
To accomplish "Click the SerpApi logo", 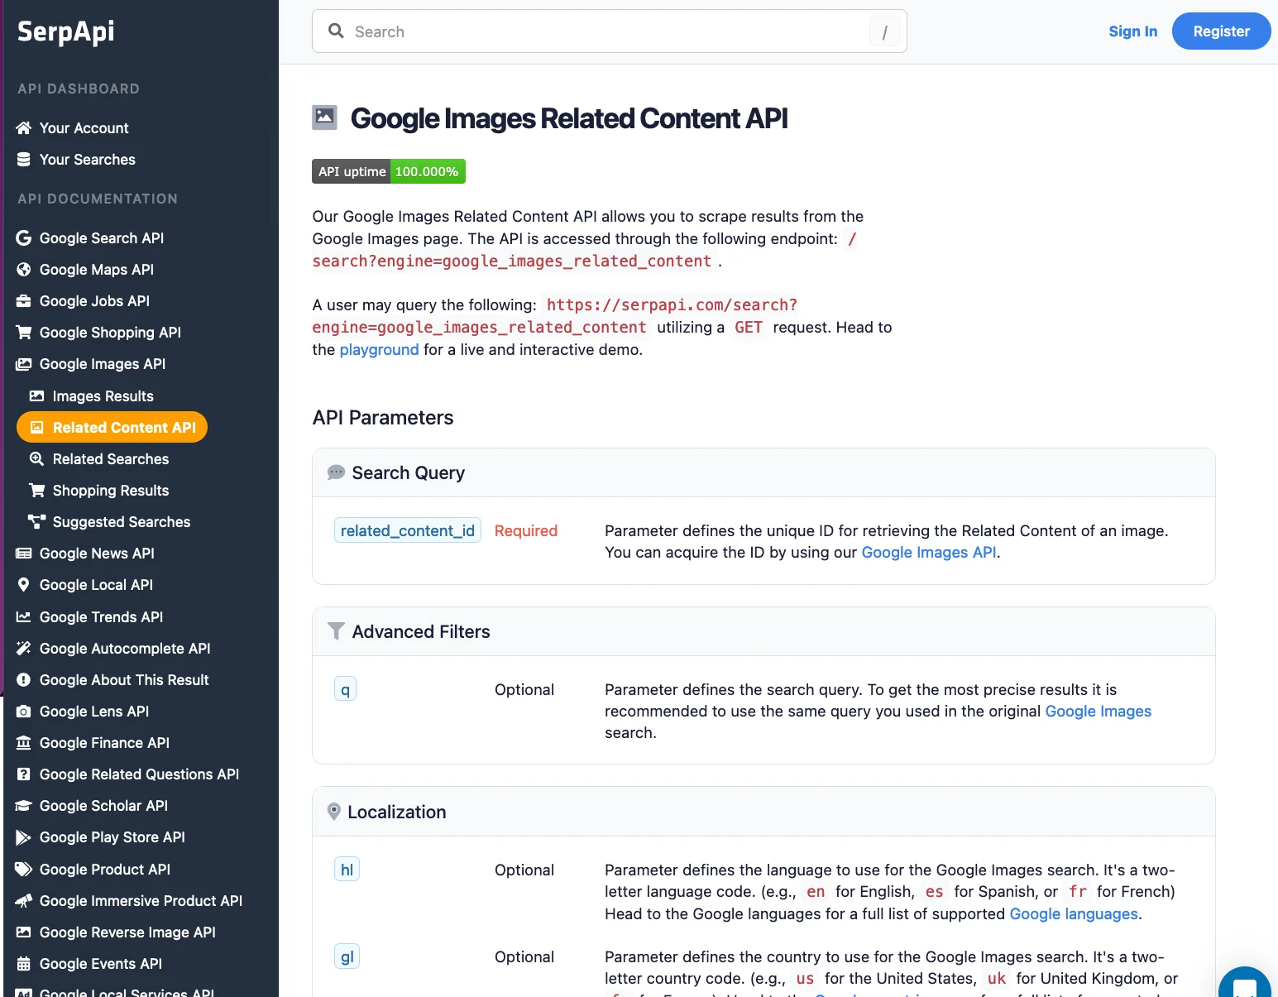I will (x=66, y=31).
